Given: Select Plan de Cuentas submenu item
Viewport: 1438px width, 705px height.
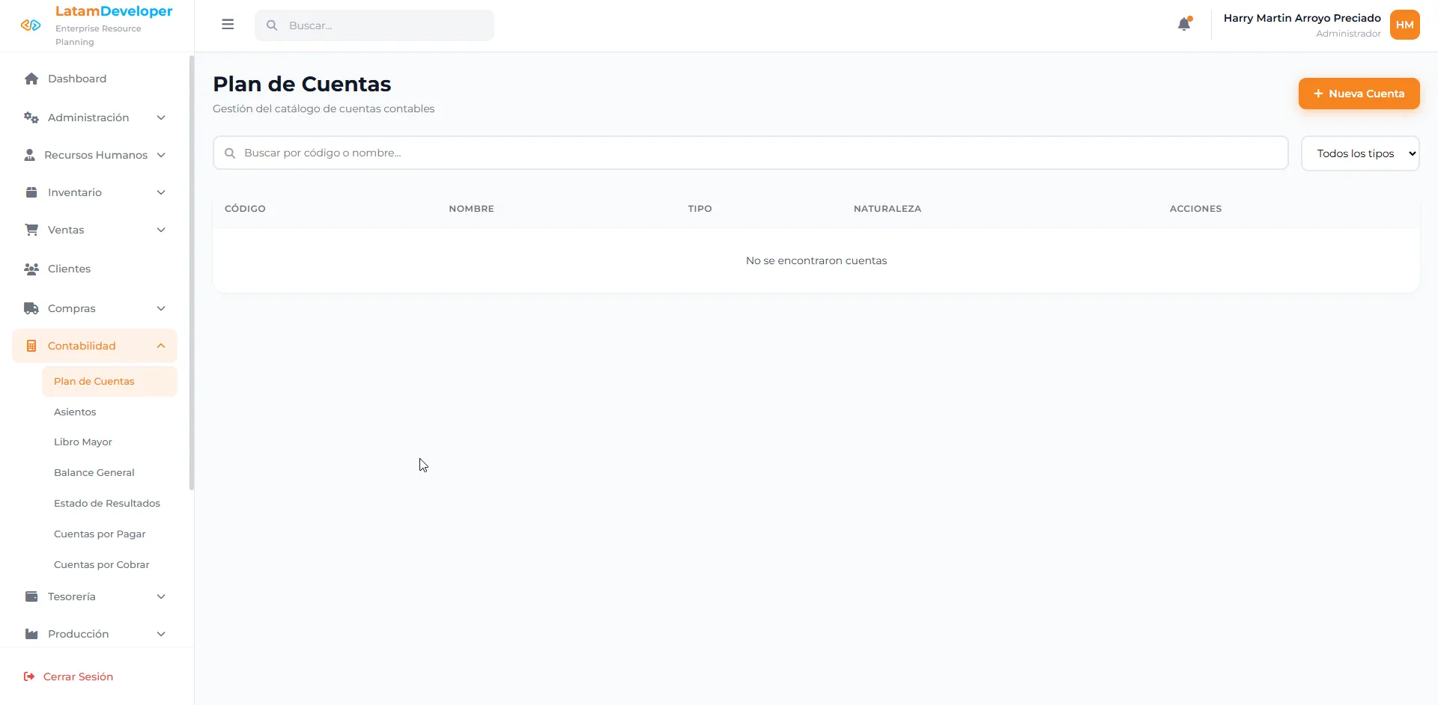Looking at the screenshot, I should [109, 381].
